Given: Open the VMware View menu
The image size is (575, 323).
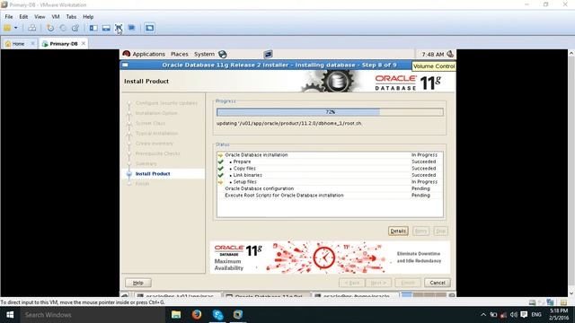Looking at the screenshot, I should coord(40,17).
